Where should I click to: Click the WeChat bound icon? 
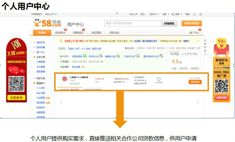[x=85, y=56]
